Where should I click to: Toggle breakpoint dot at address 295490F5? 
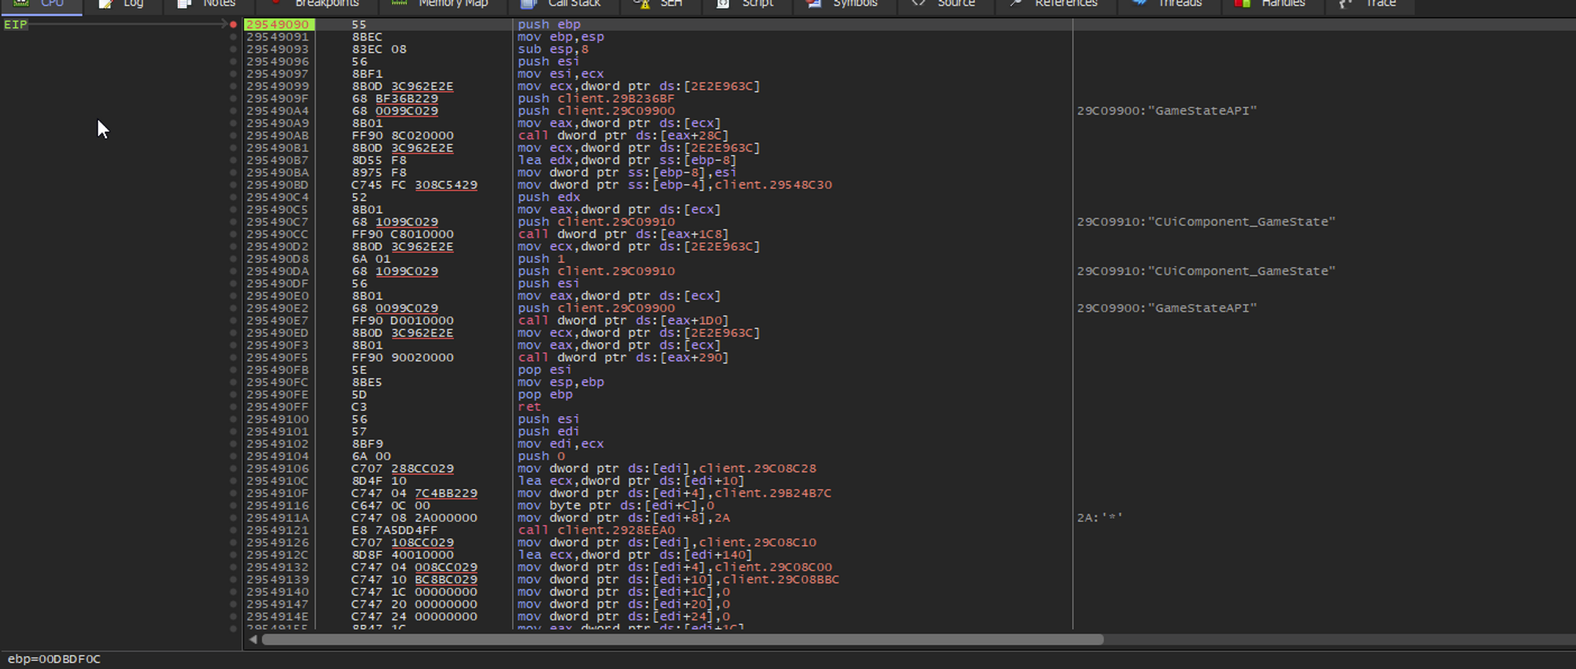pos(233,357)
